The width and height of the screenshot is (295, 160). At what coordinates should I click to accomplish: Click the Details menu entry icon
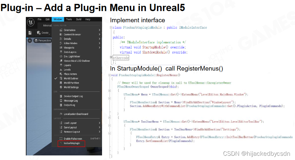coord(61,39)
